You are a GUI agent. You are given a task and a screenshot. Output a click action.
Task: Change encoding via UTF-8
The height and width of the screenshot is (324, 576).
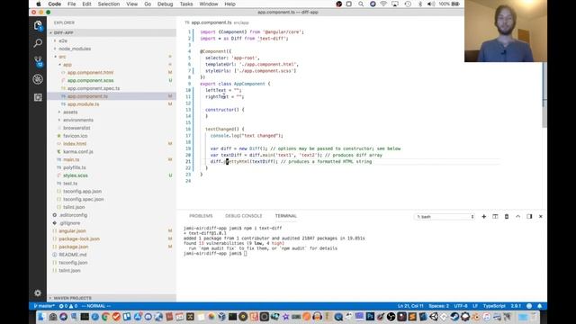pos(461,306)
